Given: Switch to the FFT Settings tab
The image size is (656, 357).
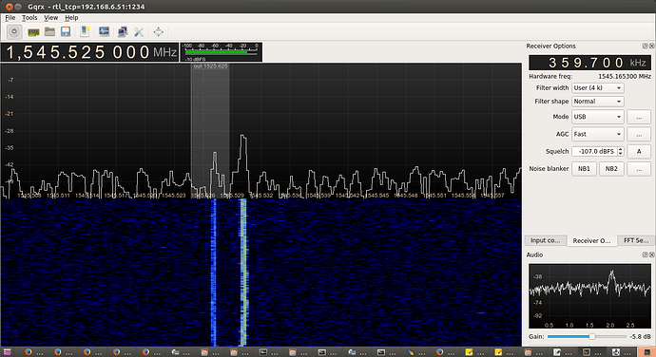Looking at the screenshot, I should click(636, 240).
